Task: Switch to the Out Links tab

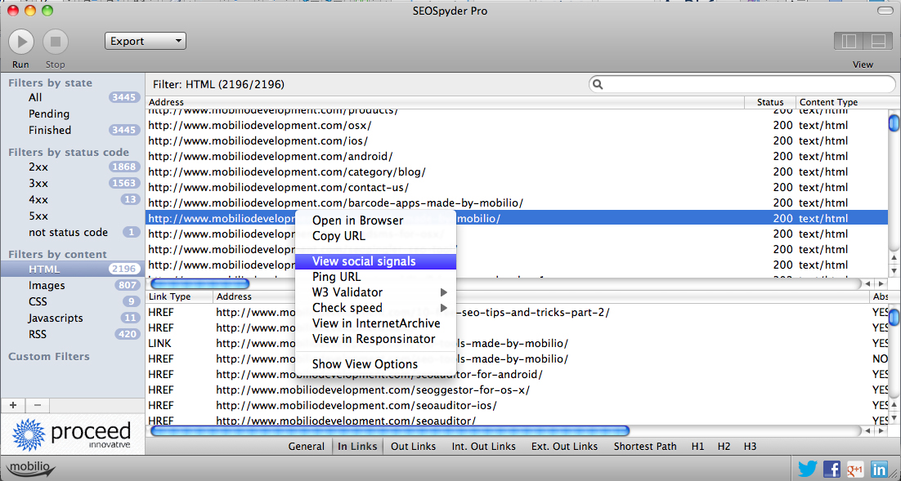Action: tap(413, 446)
